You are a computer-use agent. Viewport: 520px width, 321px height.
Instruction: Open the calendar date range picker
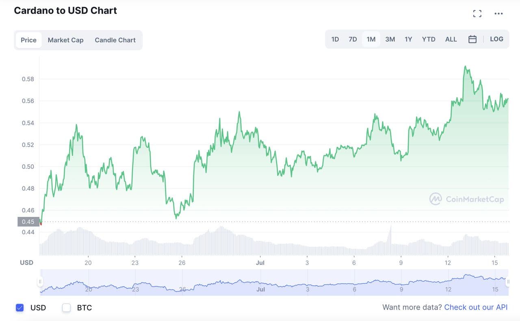point(472,39)
